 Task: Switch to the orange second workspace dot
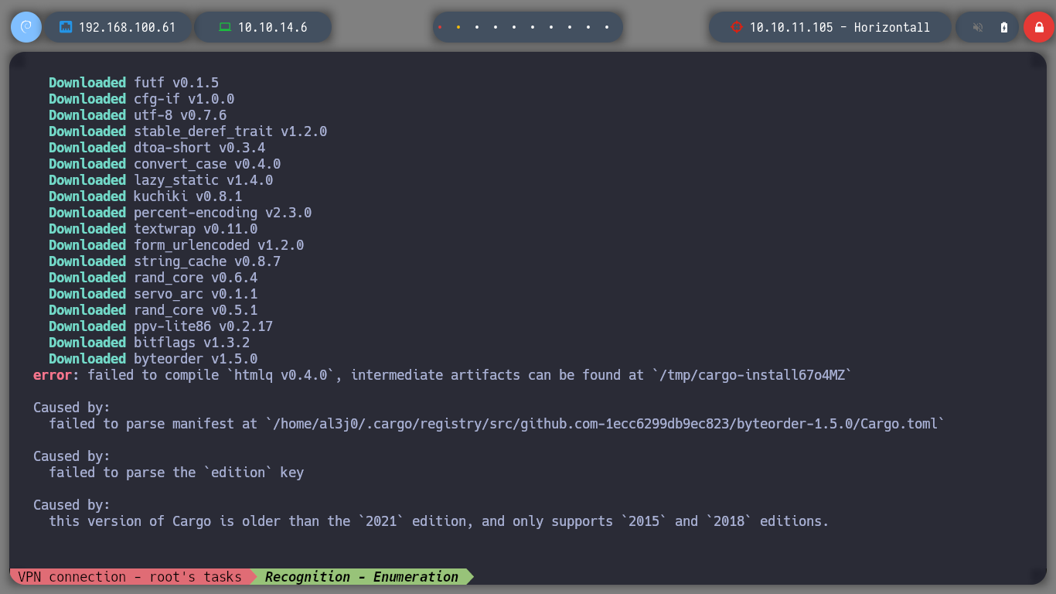pyautogui.click(x=458, y=27)
